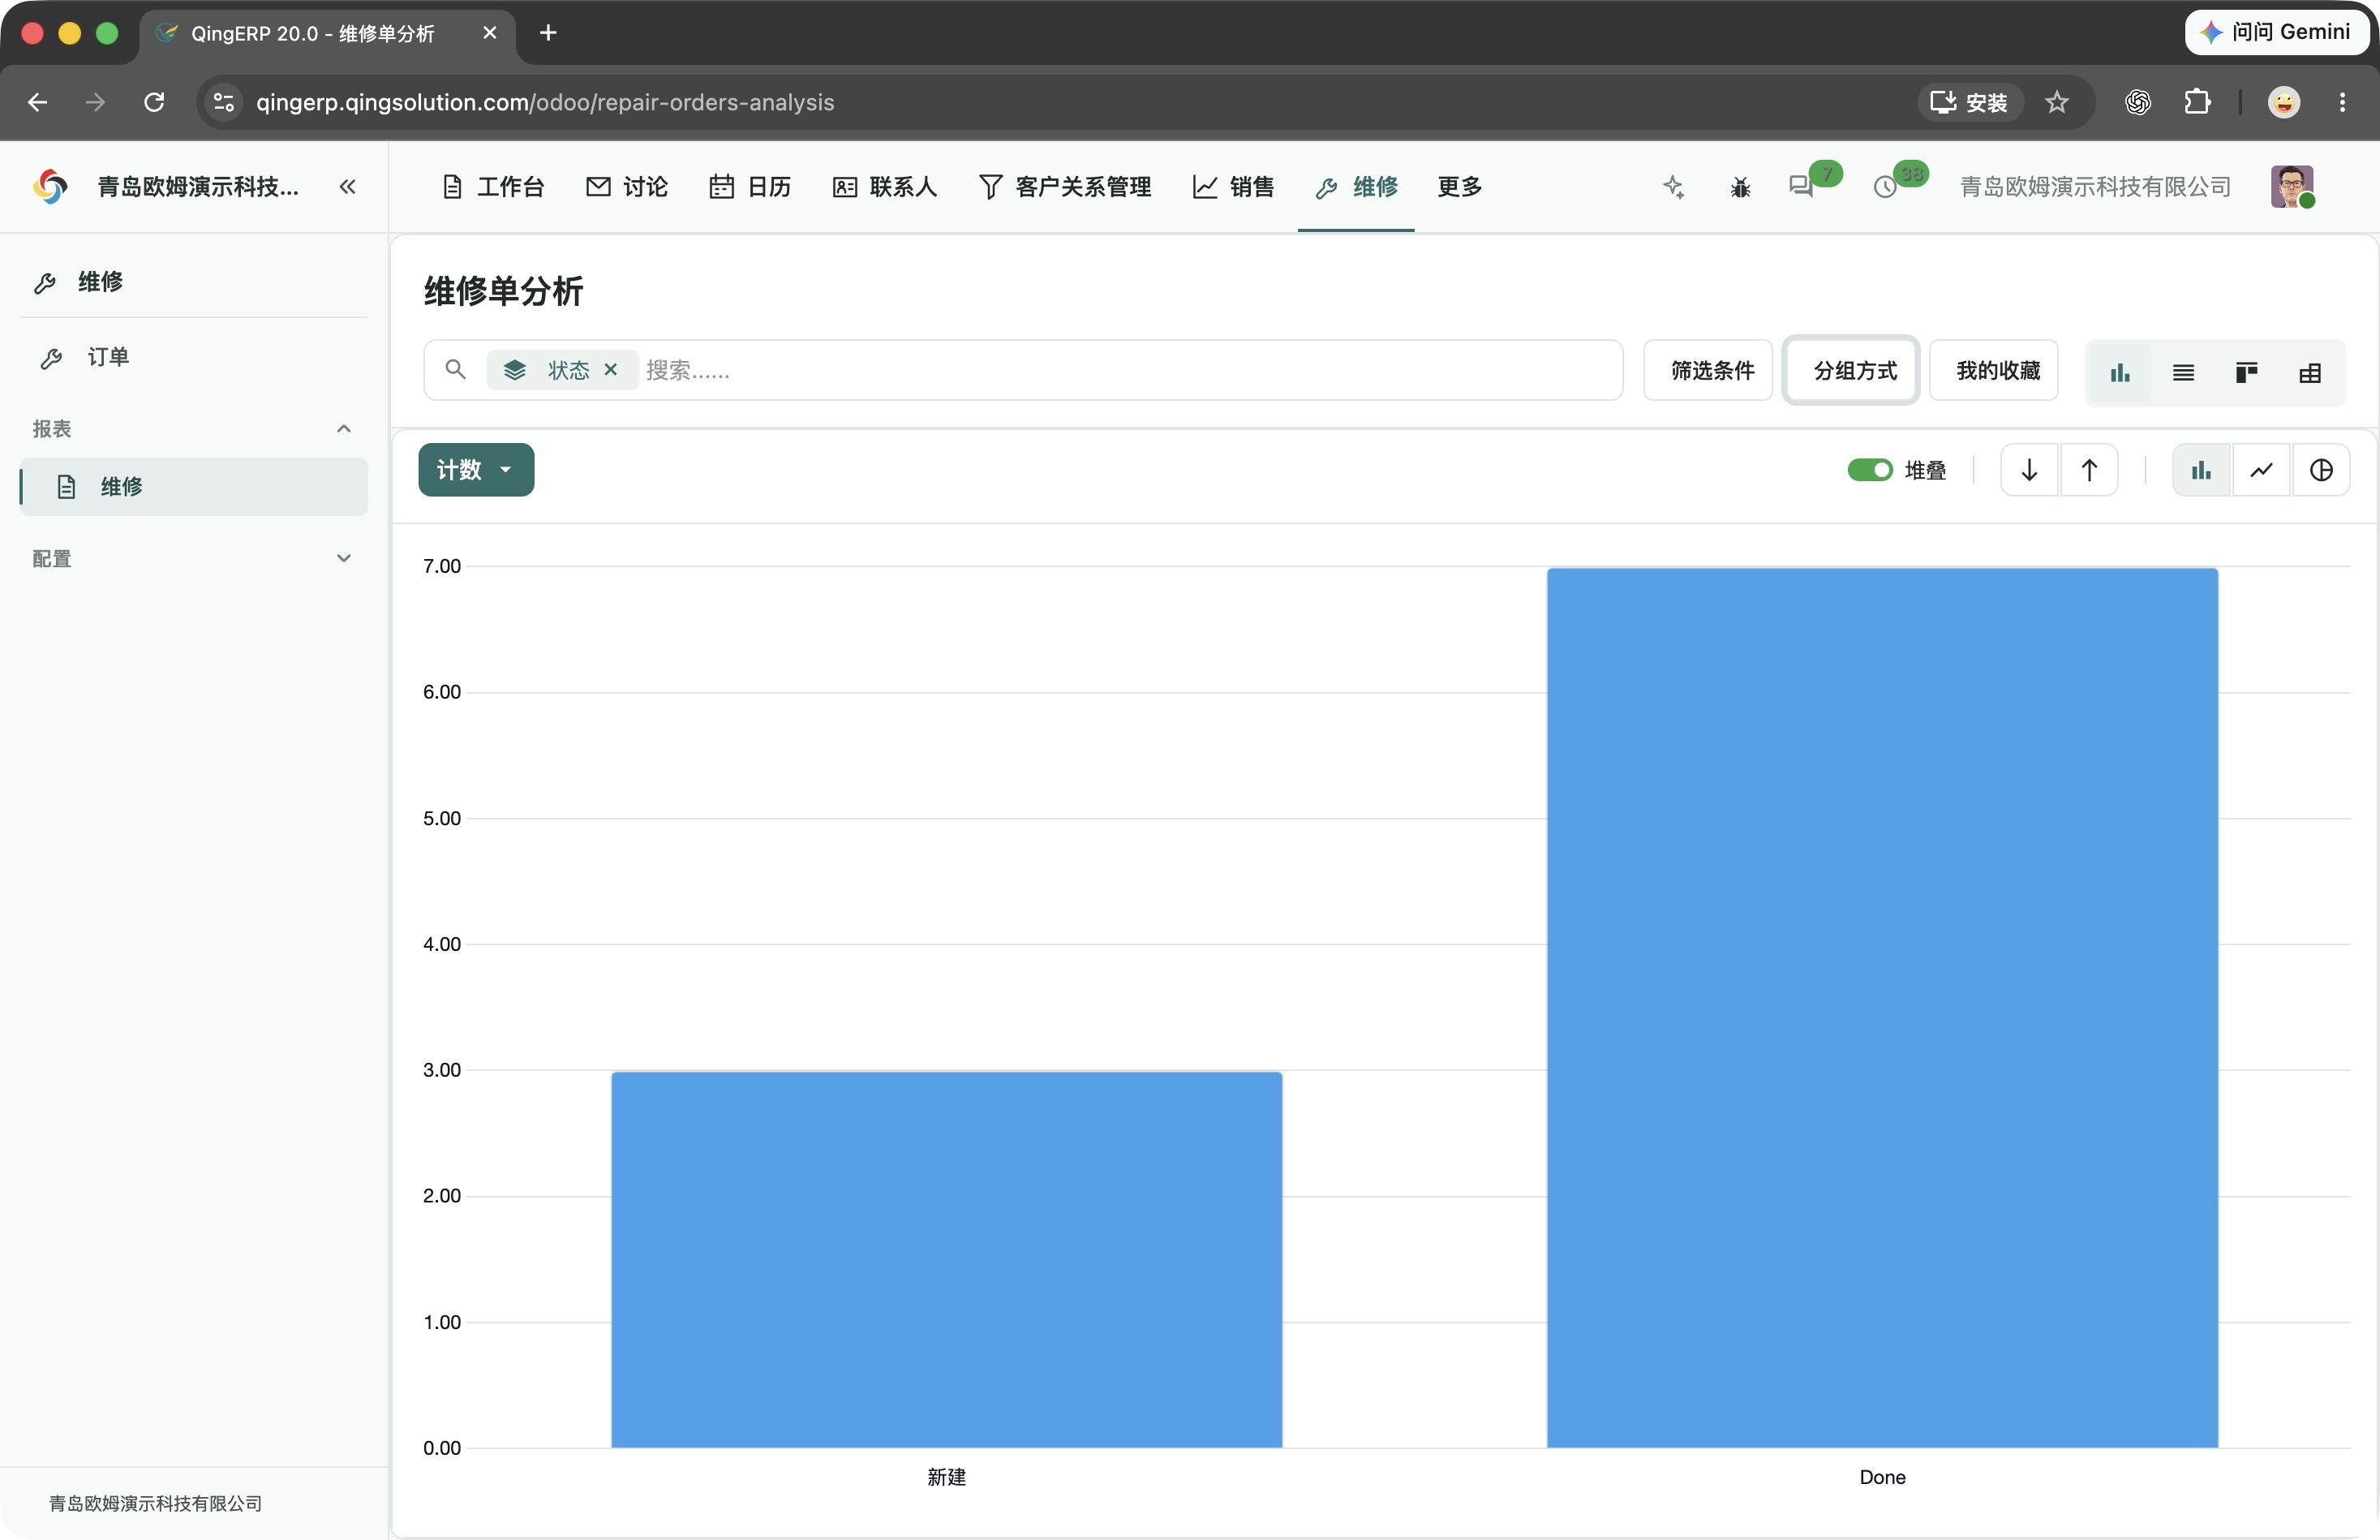Select 维修 report under 报表
Viewport: 2380px width, 1540px height.
click(x=193, y=487)
